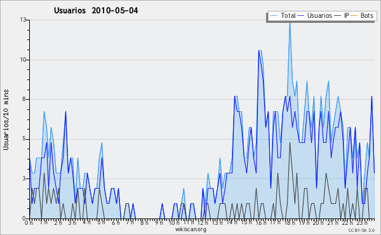Click the 'CC BY-SA 3.0' license text
381x235 pixels.
point(361,231)
